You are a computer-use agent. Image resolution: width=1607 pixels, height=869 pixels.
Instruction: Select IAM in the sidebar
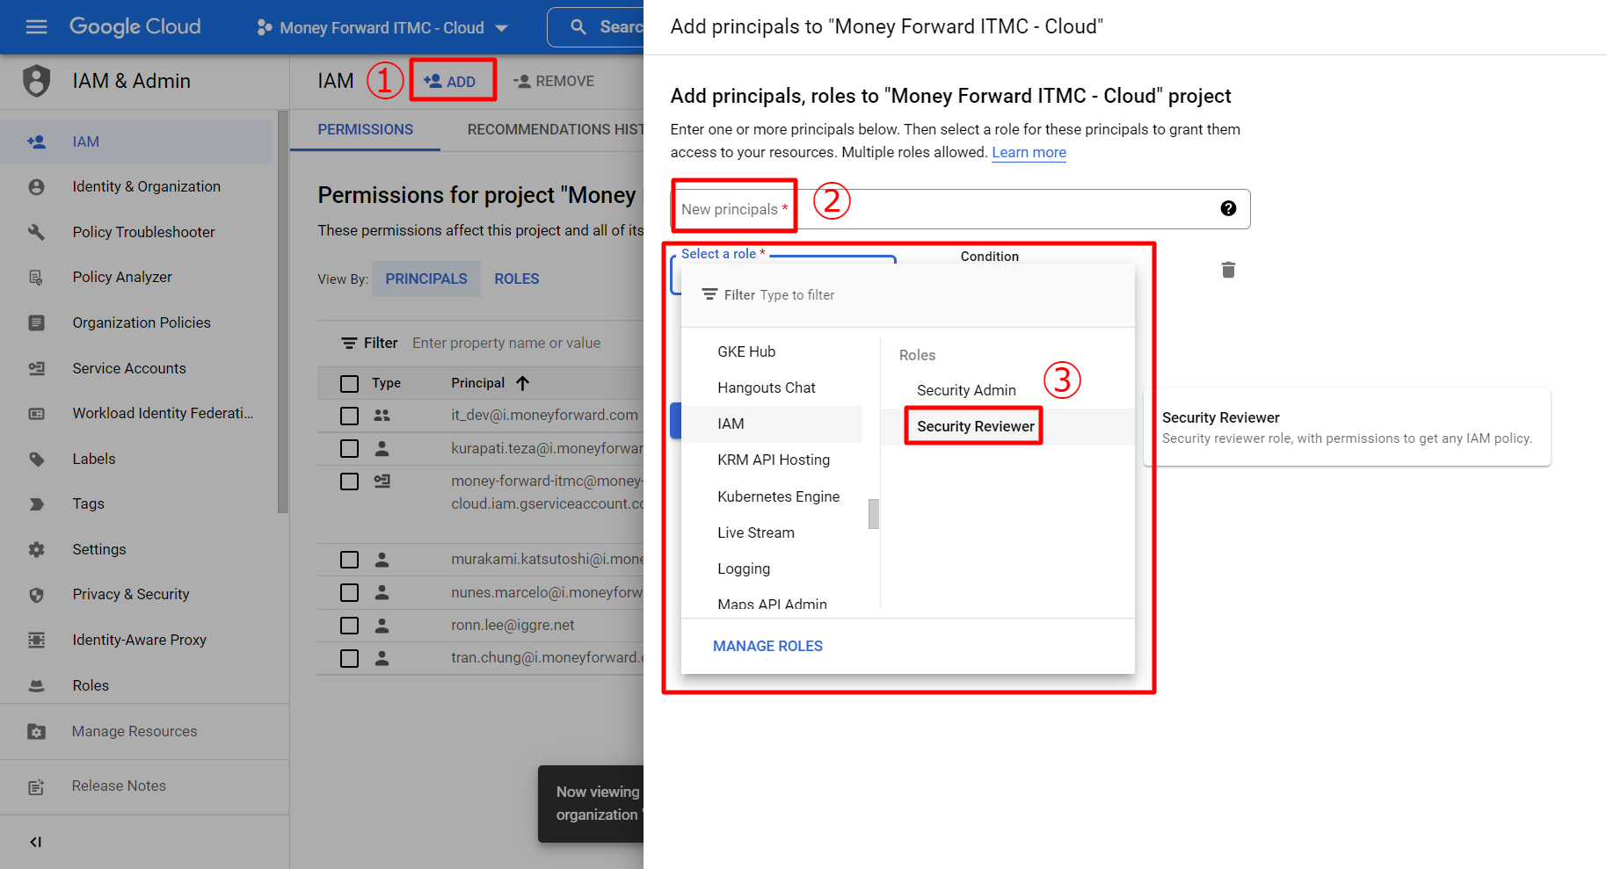[136, 141]
